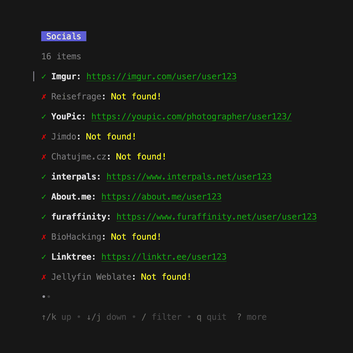
Task: Open the Imgur user123 profile link
Action: click(x=161, y=76)
